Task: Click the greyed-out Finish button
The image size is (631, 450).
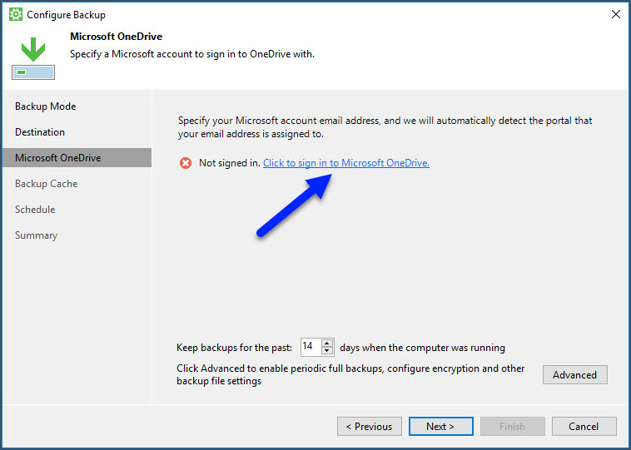Action: 512,427
